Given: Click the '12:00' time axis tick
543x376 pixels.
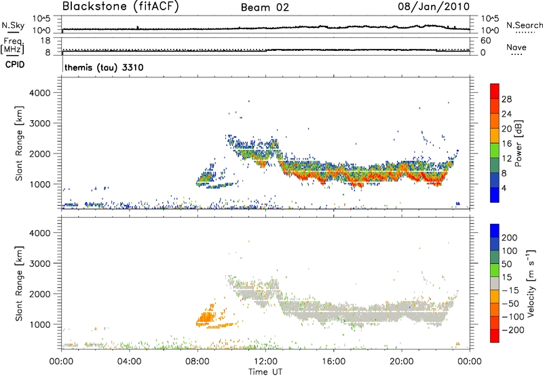Looking at the screenshot, I should click(x=265, y=362).
